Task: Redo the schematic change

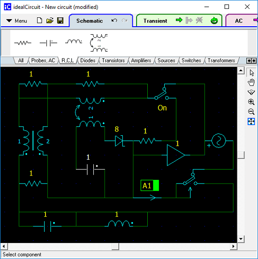Action: point(125,21)
